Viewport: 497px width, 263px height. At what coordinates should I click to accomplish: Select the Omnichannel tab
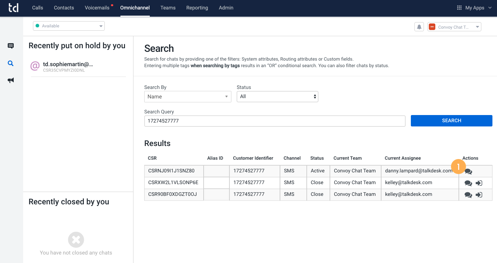click(x=135, y=7)
